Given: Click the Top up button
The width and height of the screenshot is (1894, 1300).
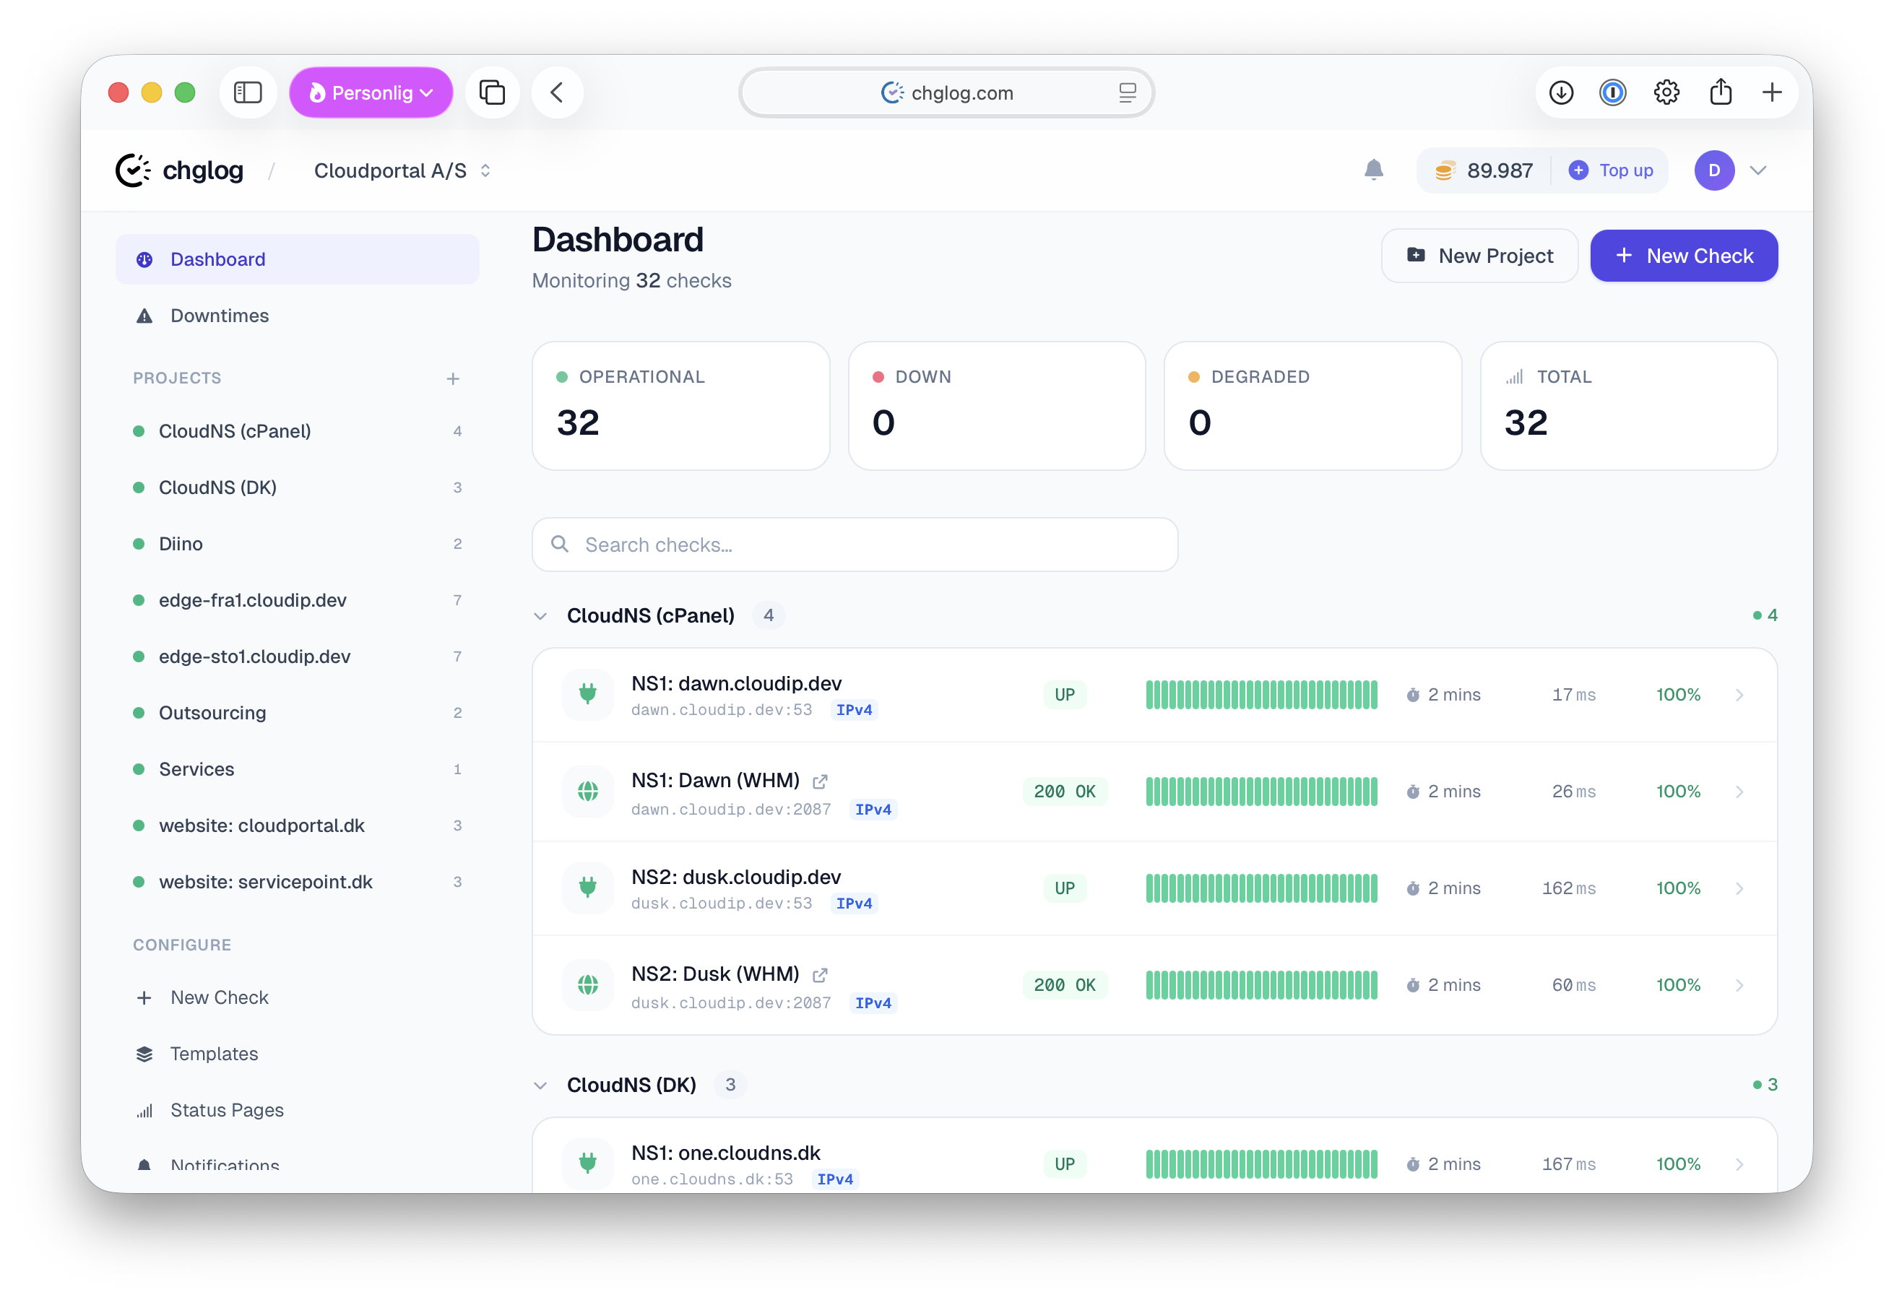Looking at the screenshot, I should click(x=1612, y=170).
